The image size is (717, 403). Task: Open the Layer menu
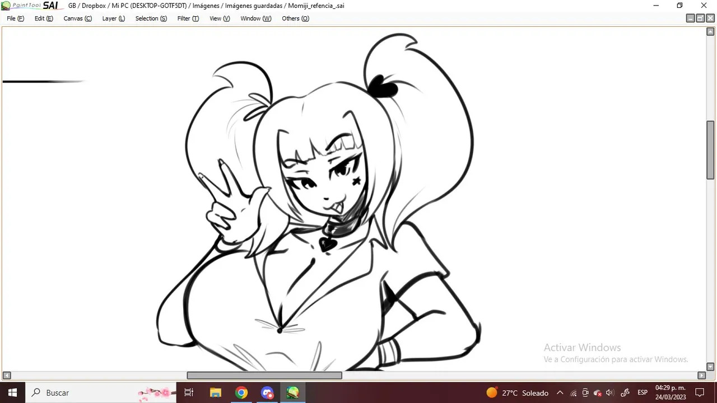coord(114,18)
